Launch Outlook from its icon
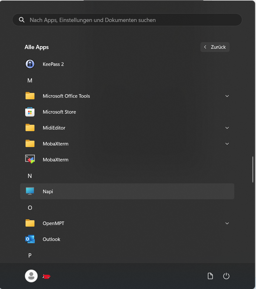This screenshot has width=256, height=289. tap(30, 239)
